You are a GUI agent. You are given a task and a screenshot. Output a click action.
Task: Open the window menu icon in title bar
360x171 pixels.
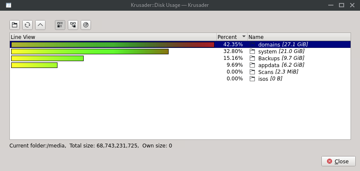9,5
